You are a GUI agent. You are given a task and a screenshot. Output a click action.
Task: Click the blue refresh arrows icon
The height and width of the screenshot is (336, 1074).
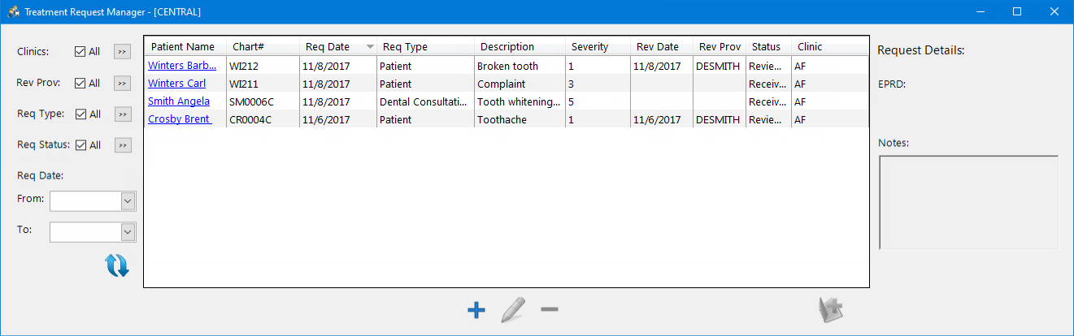117,265
